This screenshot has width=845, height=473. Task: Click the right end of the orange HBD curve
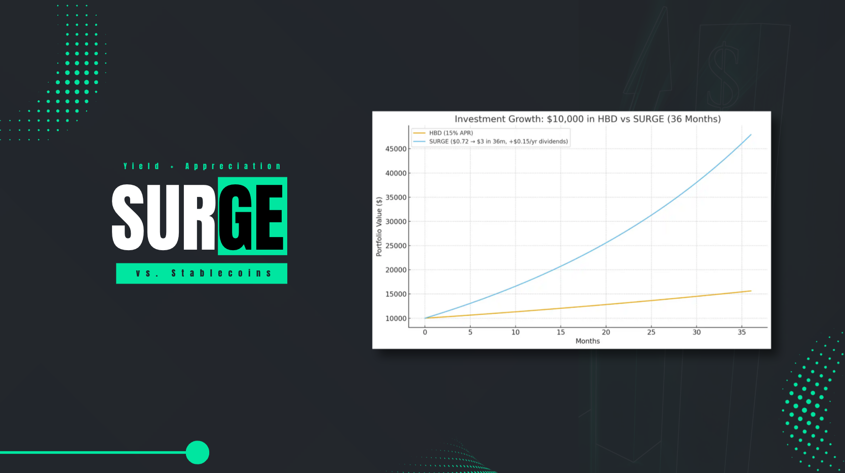tap(750, 291)
